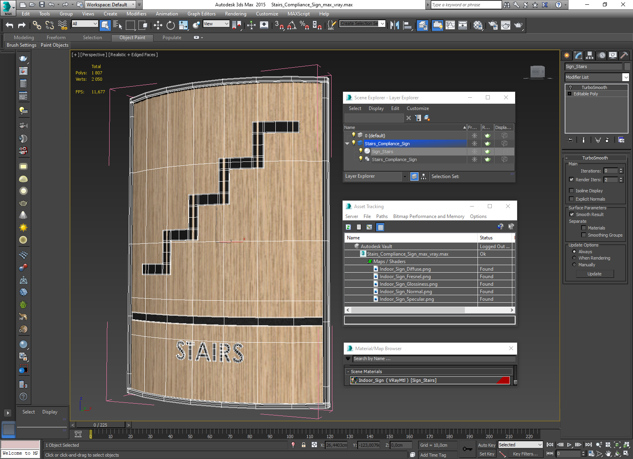Click the Render Production teapot icon

pos(518,25)
